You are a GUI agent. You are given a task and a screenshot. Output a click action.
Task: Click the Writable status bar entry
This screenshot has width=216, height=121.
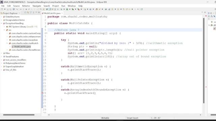[x=105, y=118]
